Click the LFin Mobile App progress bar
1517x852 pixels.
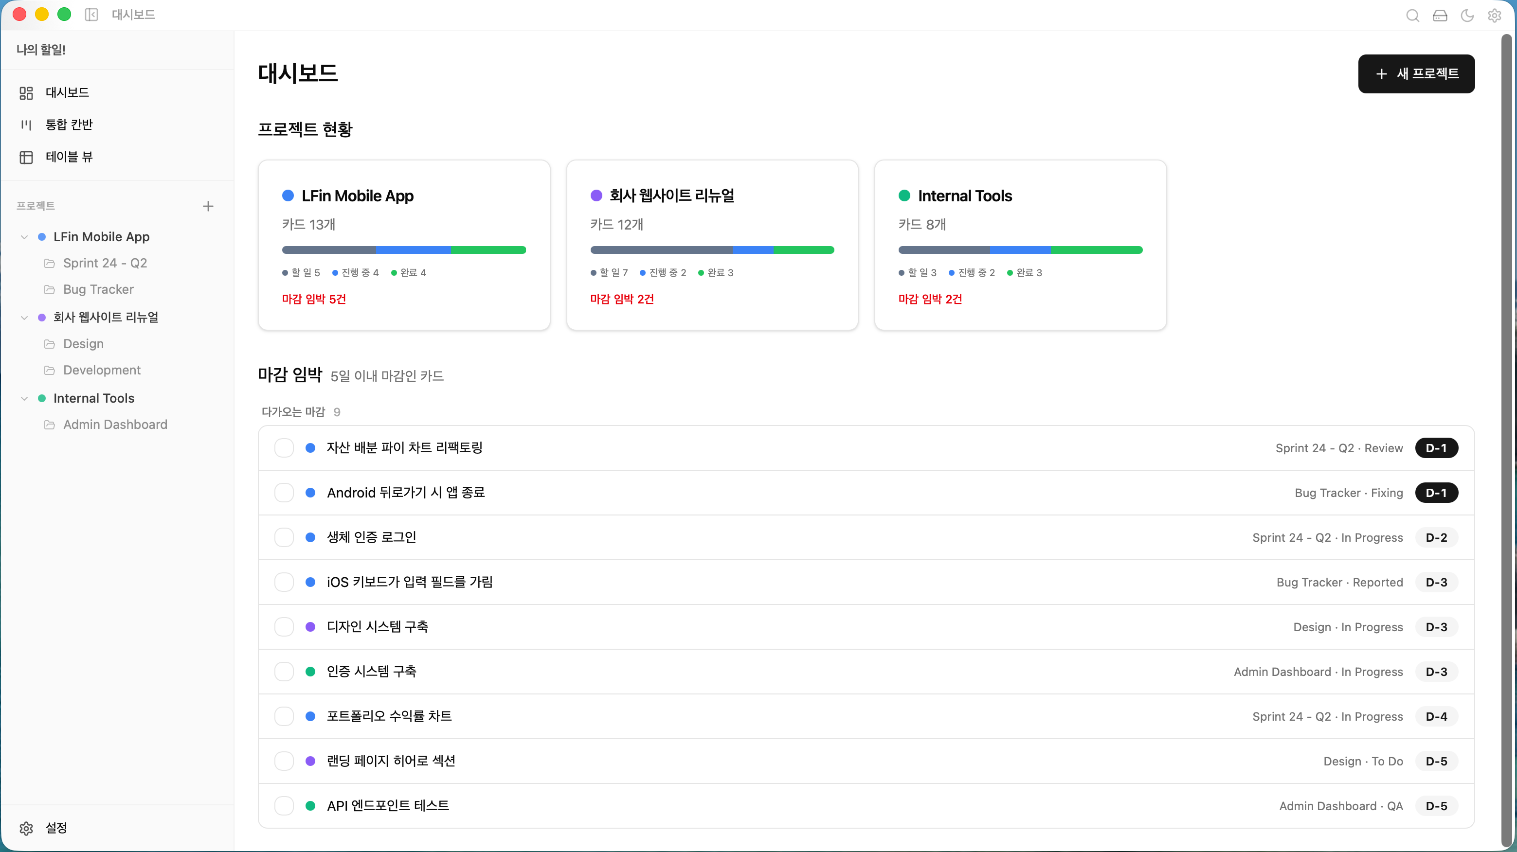404,250
